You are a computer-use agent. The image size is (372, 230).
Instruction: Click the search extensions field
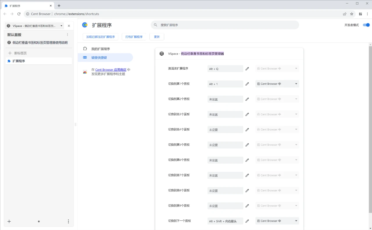point(225,25)
